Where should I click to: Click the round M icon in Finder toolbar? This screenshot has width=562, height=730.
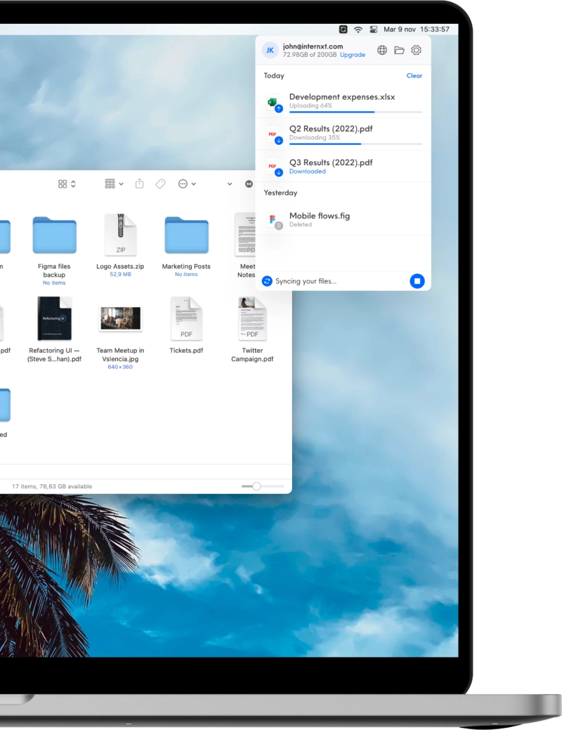[x=249, y=184]
